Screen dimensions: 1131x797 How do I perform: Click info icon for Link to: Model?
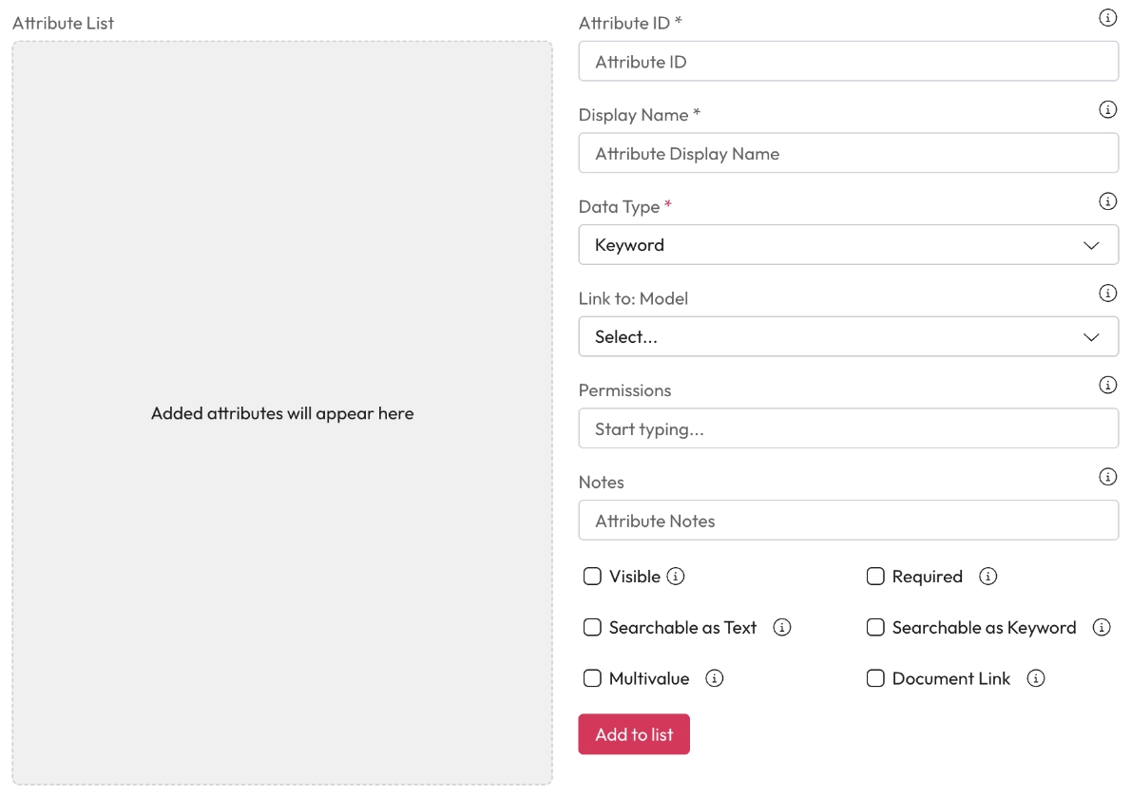pyautogui.click(x=1107, y=294)
